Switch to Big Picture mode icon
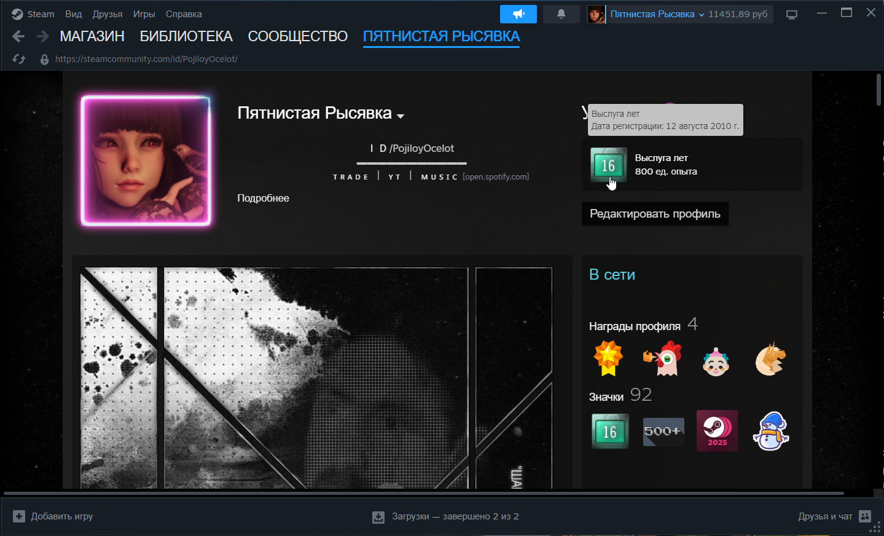 tap(792, 14)
